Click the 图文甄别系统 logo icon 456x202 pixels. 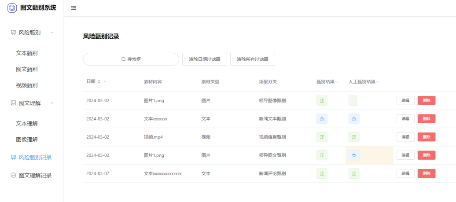point(12,7)
